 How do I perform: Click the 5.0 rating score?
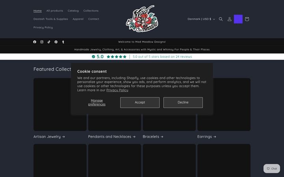[x=100, y=57]
